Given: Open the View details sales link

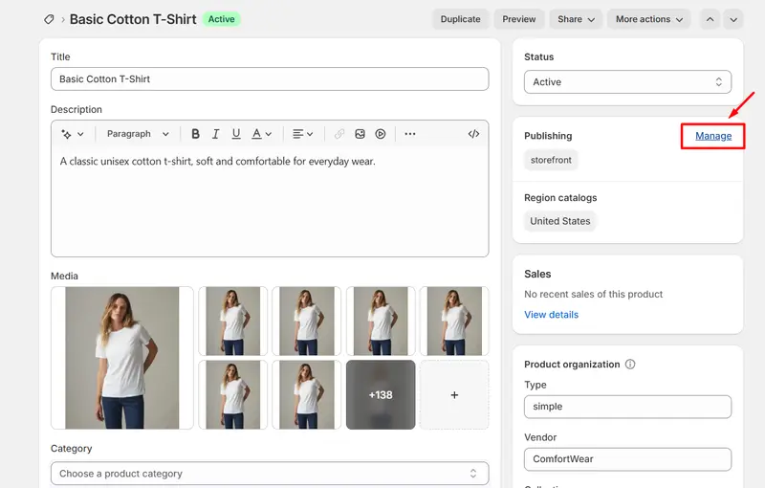Looking at the screenshot, I should pos(552,315).
